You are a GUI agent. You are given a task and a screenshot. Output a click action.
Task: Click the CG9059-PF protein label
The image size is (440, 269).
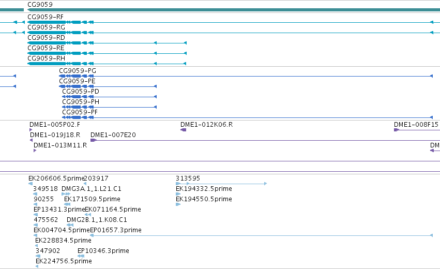pyautogui.click(x=80, y=112)
